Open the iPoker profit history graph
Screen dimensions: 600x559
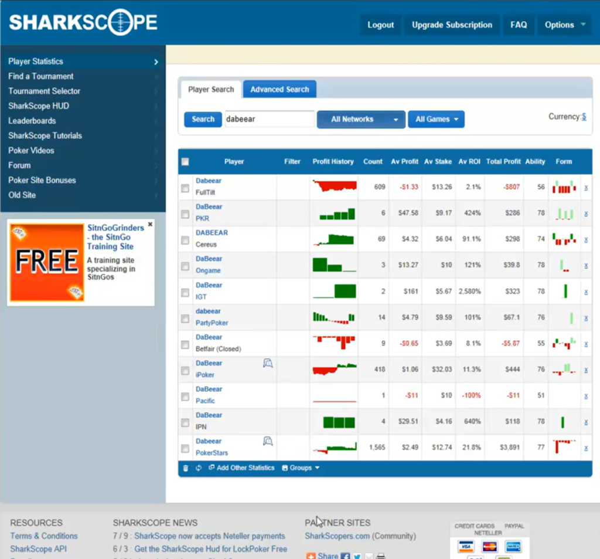[x=335, y=370]
